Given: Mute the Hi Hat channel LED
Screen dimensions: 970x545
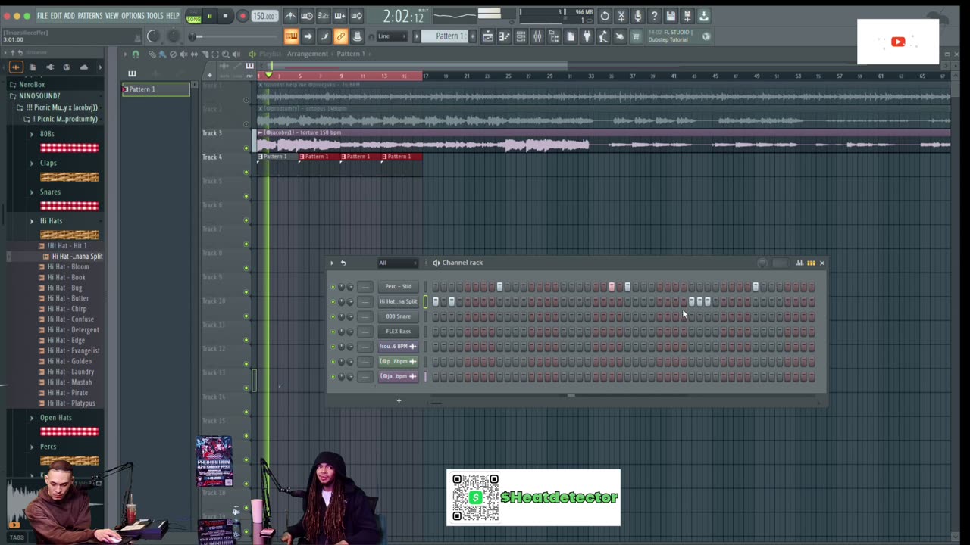Looking at the screenshot, I should 333,302.
